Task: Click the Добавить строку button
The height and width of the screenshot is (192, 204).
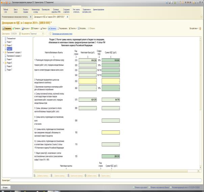Action: tap(91, 175)
